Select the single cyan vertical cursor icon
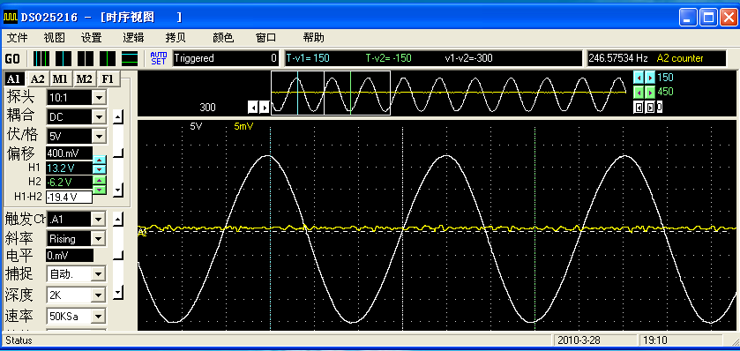740x351 pixels. (64, 58)
